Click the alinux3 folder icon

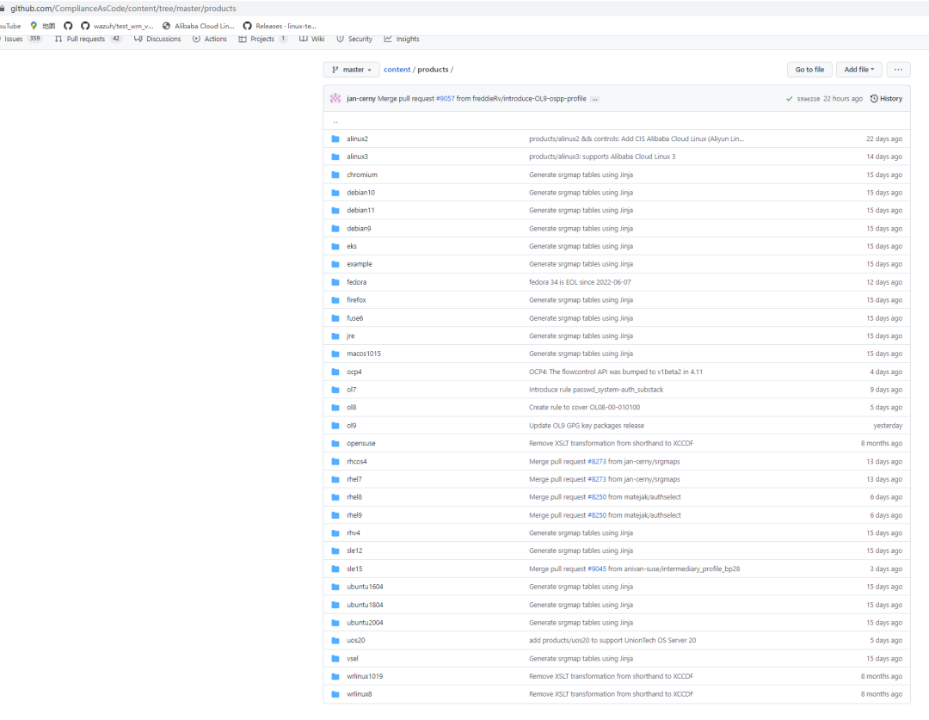(x=335, y=157)
